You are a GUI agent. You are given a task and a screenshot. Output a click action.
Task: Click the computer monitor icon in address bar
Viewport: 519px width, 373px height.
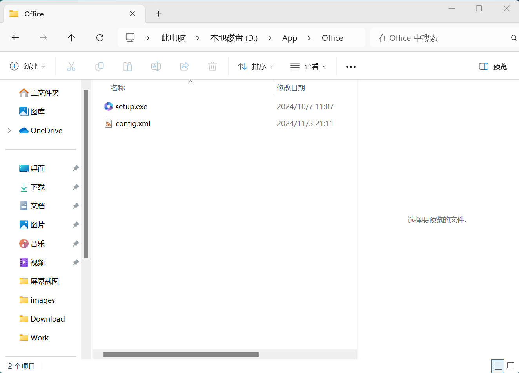130,38
